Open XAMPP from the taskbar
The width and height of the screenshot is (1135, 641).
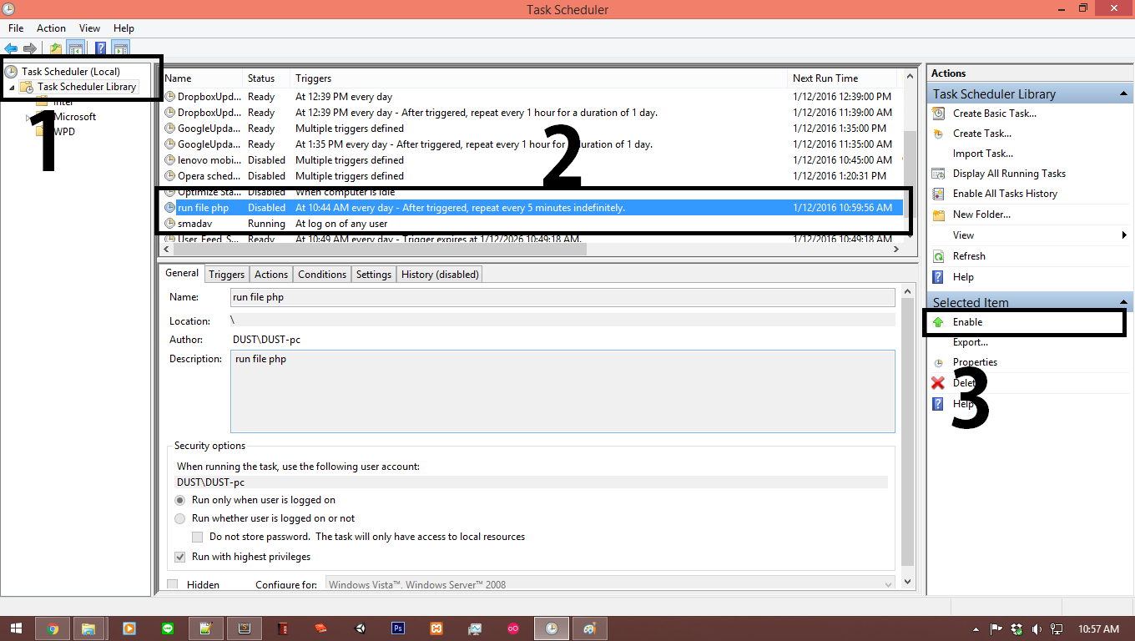[436, 628]
